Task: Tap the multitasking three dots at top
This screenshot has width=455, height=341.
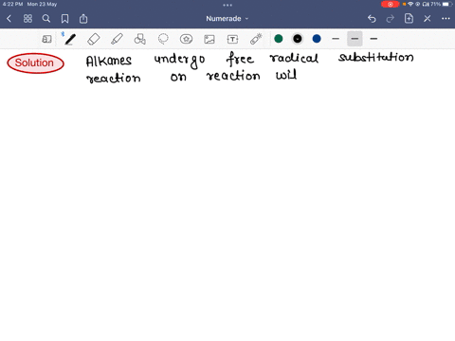Action: click(227, 5)
